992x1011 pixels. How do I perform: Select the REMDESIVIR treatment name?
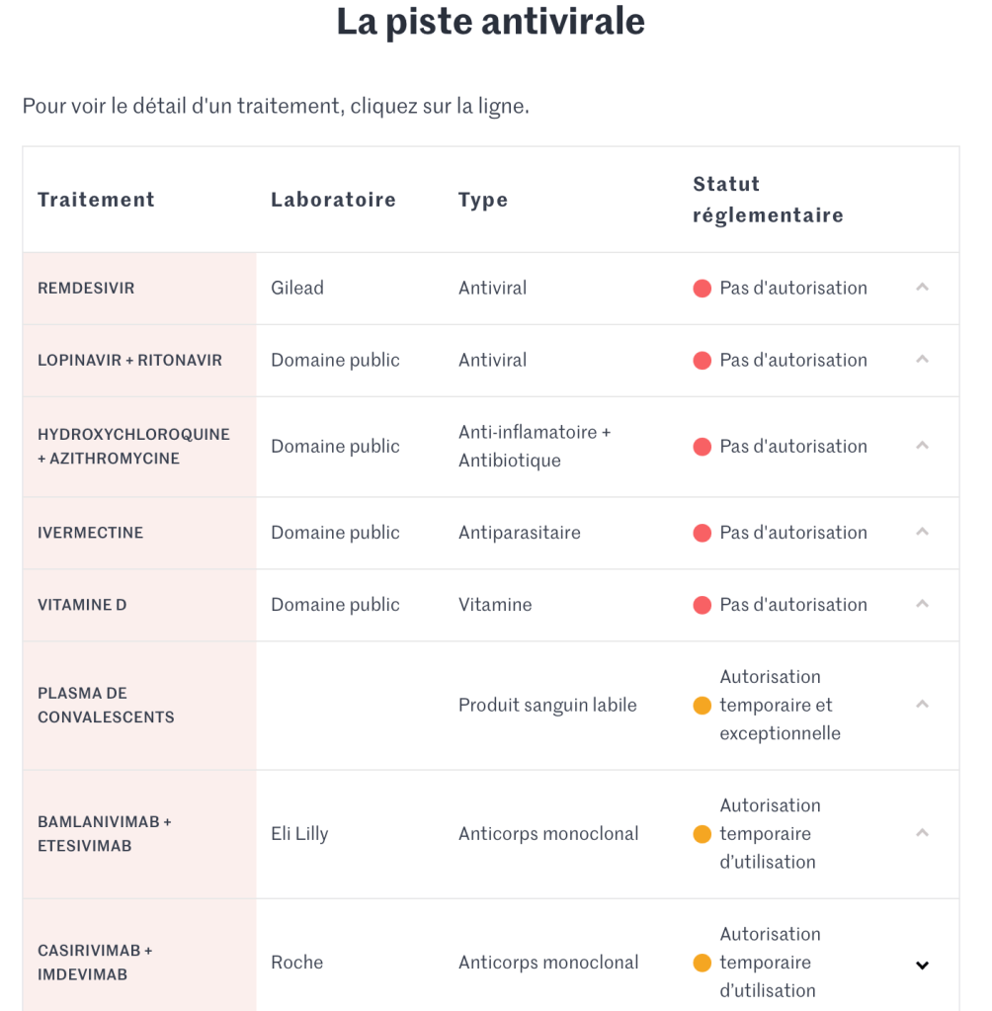[x=86, y=289]
